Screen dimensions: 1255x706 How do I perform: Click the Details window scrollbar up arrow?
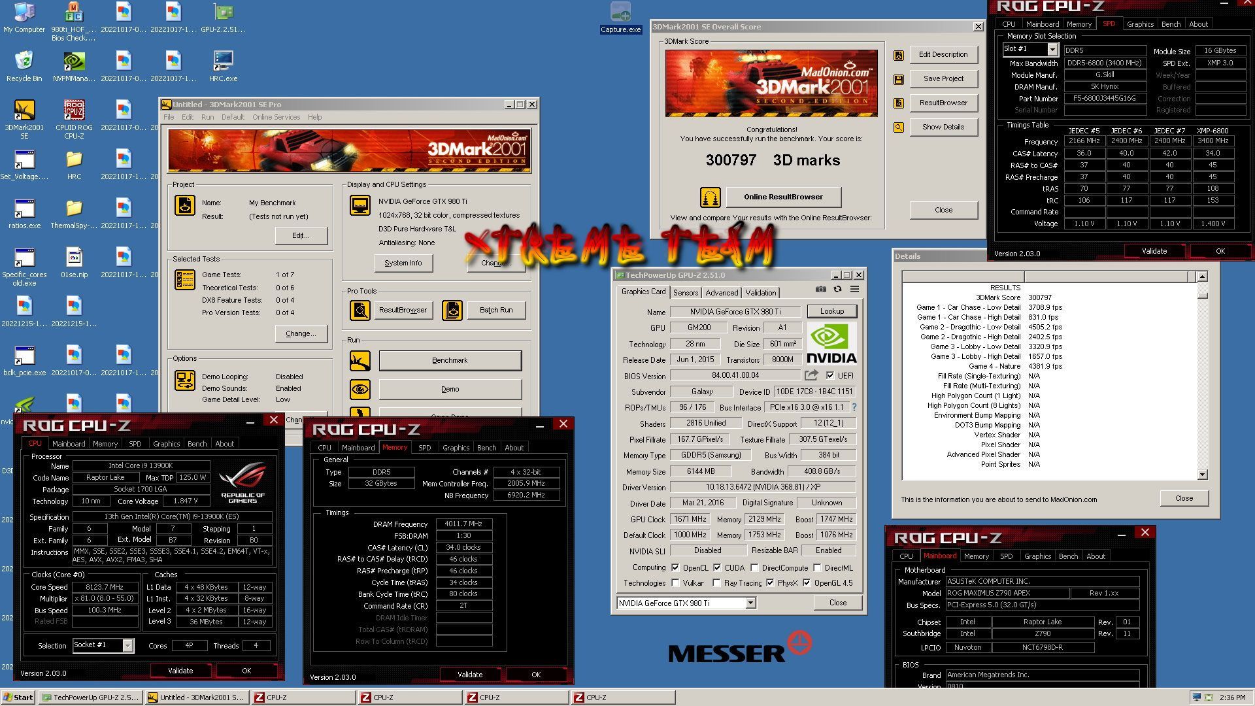pos(1202,277)
